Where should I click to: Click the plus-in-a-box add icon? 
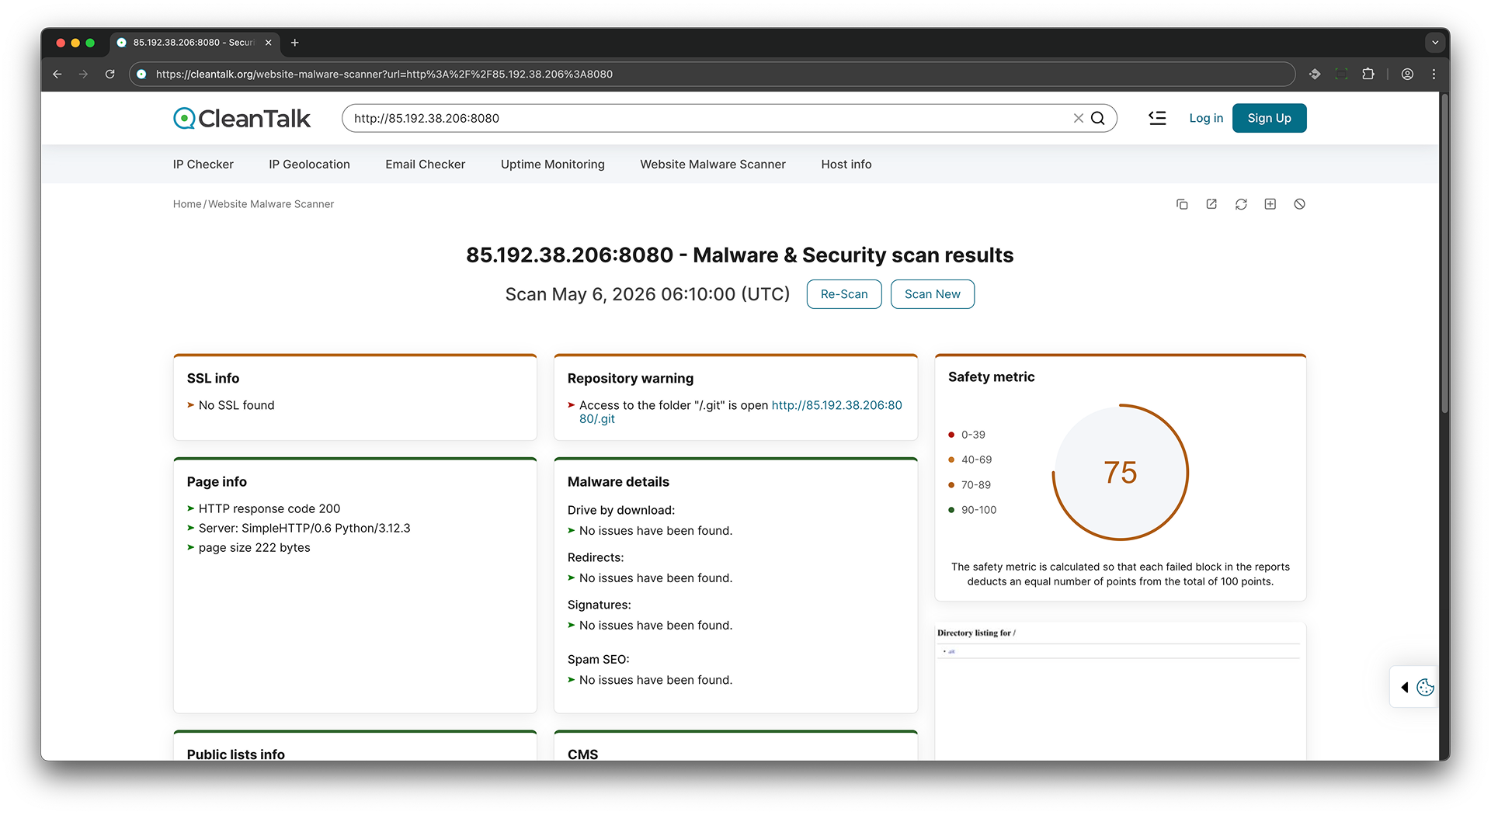tap(1270, 204)
